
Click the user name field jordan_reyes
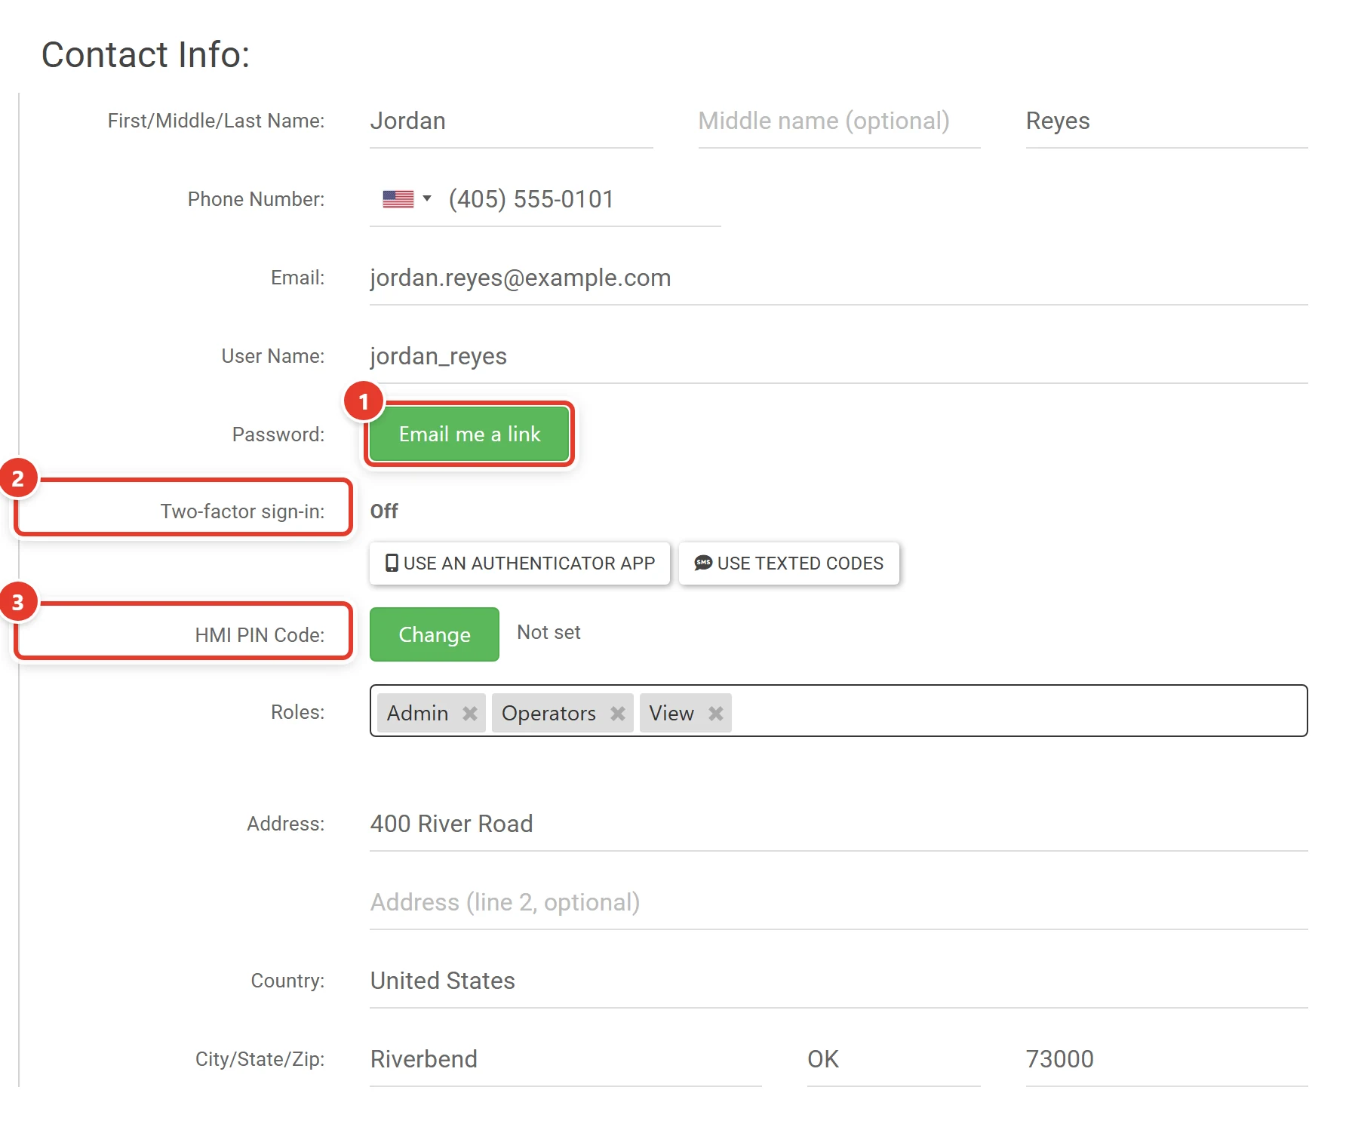point(839,357)
